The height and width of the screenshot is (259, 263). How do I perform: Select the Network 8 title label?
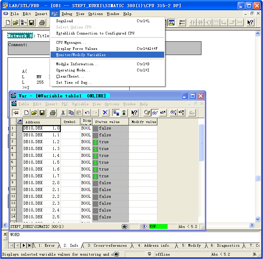click(20, 36)
